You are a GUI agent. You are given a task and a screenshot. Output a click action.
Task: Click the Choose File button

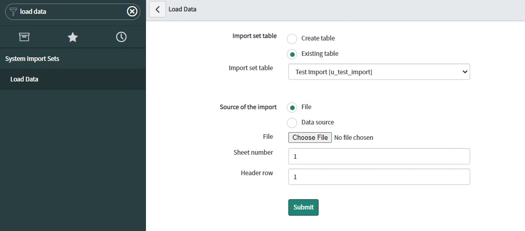click(x=310, y=138)
